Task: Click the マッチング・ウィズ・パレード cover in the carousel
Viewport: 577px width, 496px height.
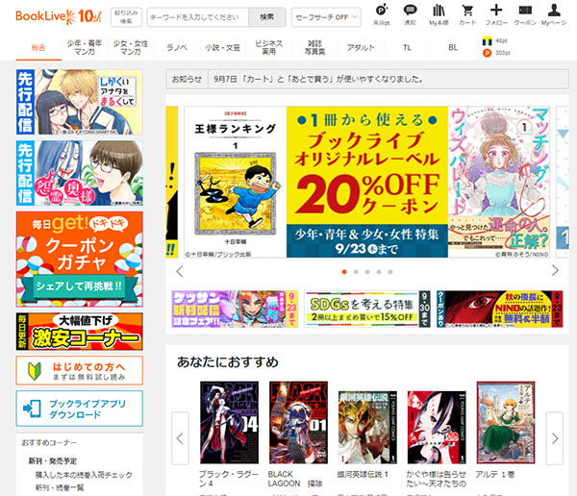Action: pos(499,182)
